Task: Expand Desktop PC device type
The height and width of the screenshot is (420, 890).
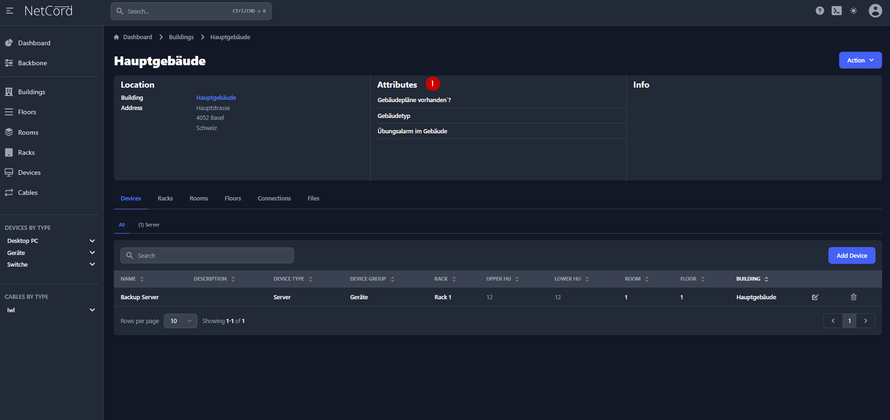Action: pos(92,241)
